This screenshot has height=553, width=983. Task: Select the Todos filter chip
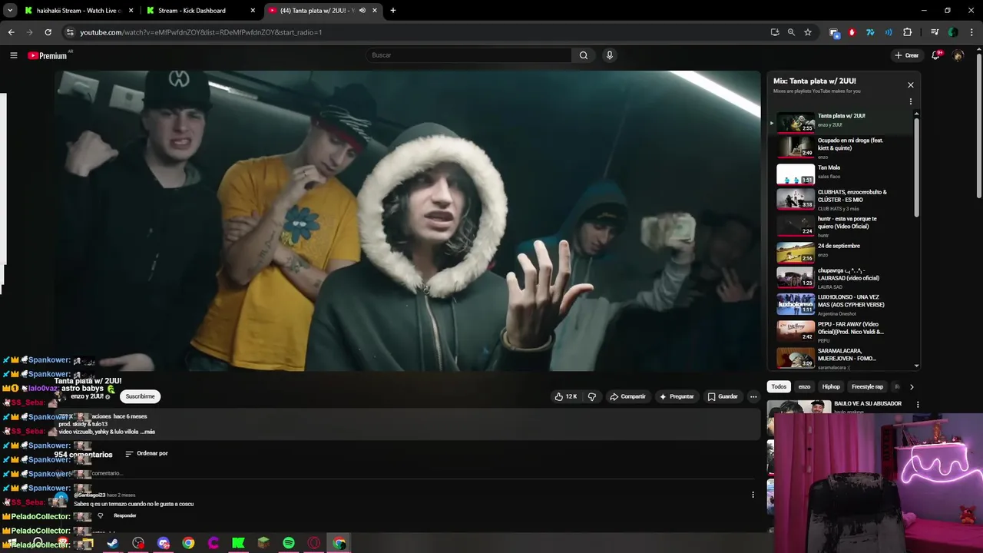point(779,386)
